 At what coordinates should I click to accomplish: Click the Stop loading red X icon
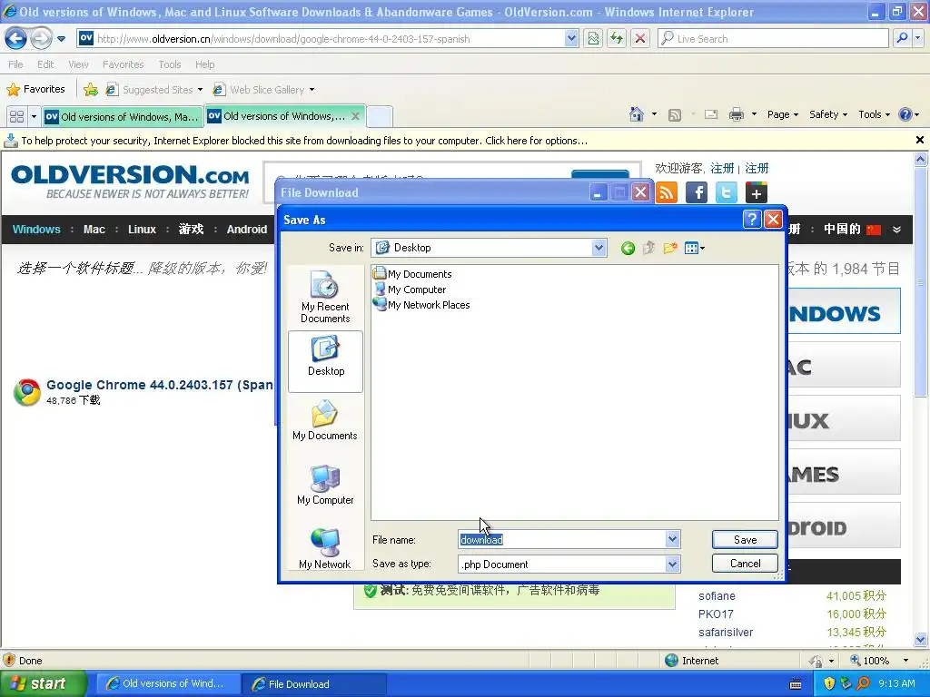(640, 39)
